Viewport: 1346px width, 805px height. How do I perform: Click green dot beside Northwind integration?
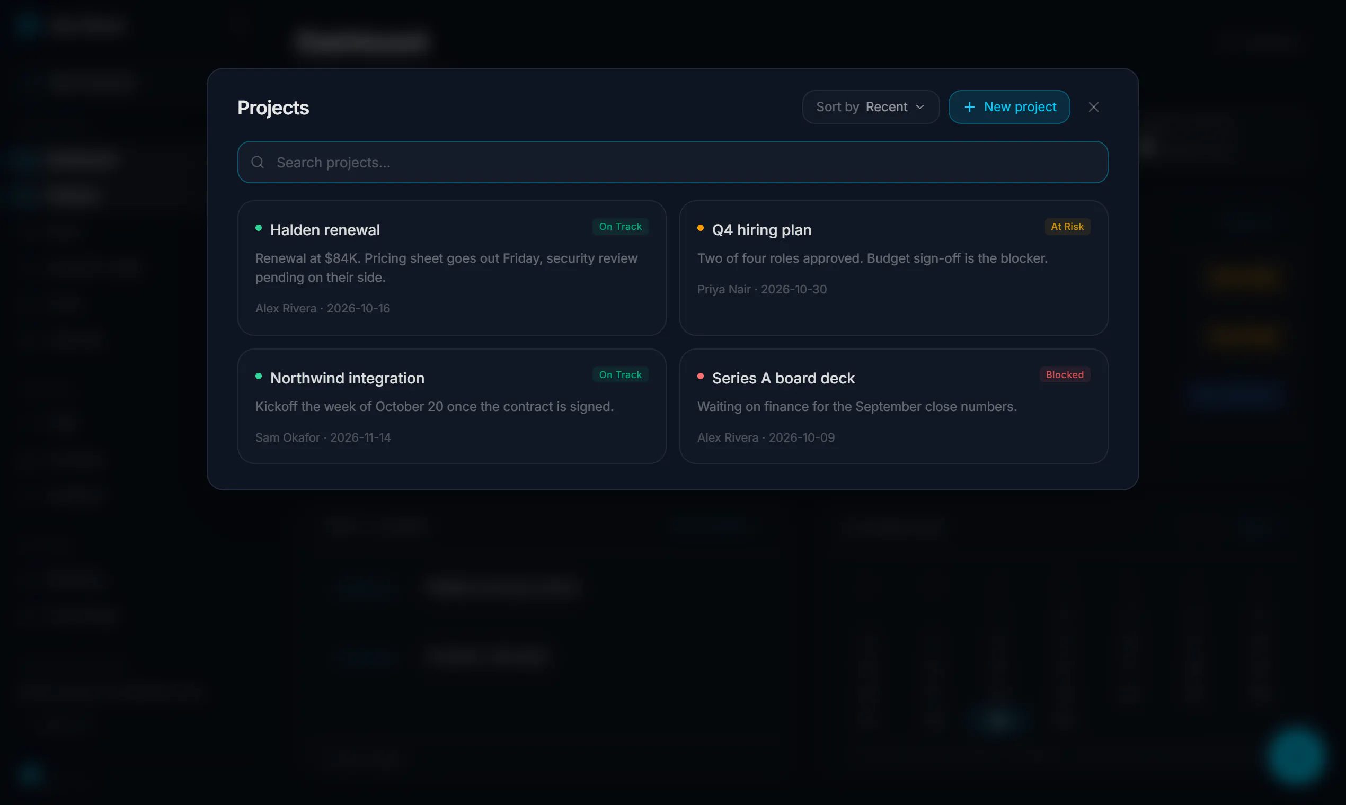coord(259,376)
